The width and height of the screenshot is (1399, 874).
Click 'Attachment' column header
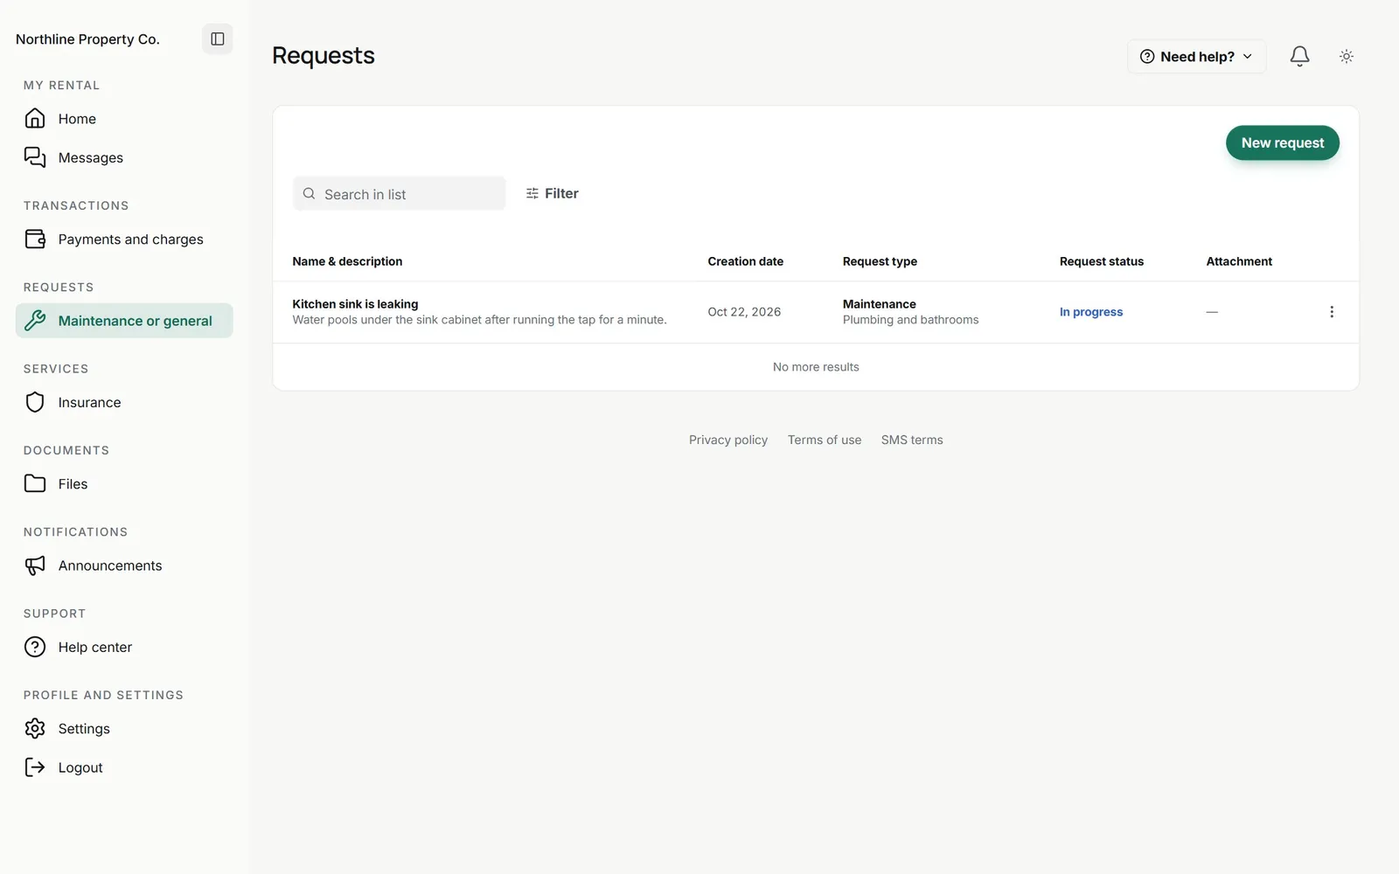coord(1239,261)
